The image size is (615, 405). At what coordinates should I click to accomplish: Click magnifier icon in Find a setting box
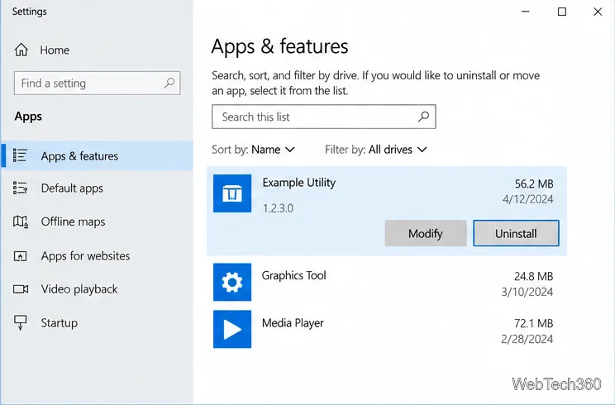(x=169, y=83)
